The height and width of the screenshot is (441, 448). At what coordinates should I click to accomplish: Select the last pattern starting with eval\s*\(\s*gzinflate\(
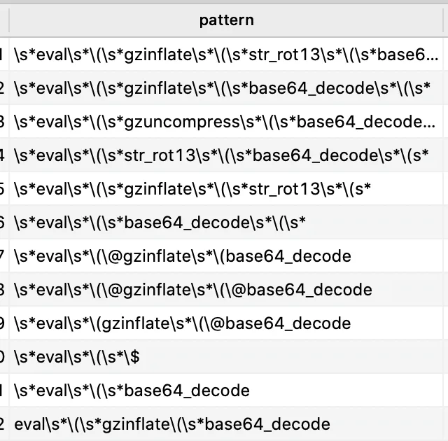pyautogui.click(x=172, y=424)
